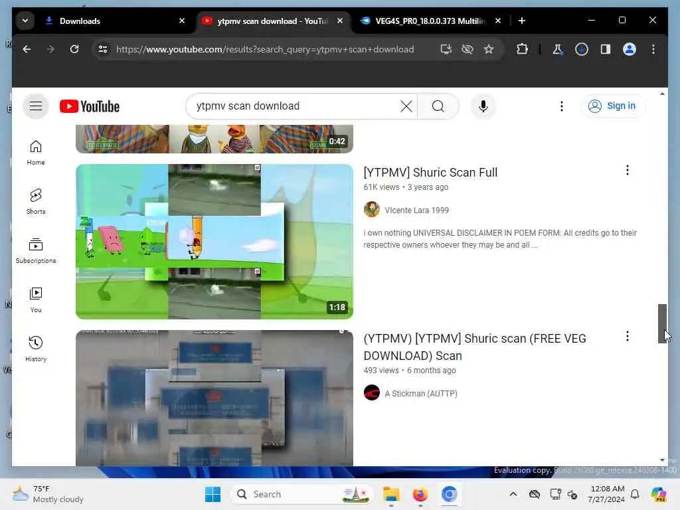This screenshot has height=510, width=680.
Task: Open the weather widget 75°F
Action: pos(48,494)
